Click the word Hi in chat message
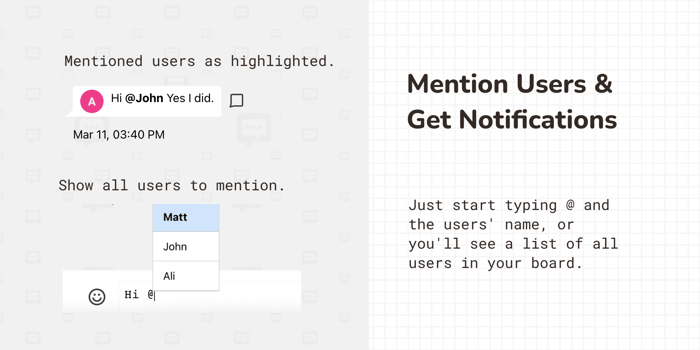700x350 pixels. click(x=116, y=98)
